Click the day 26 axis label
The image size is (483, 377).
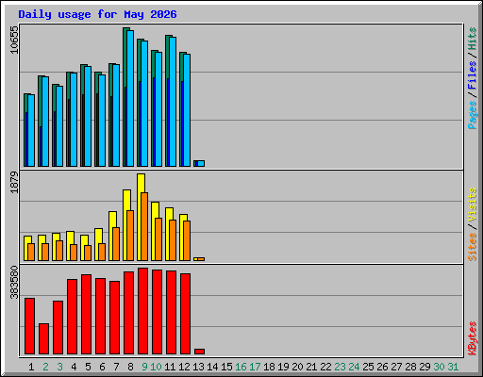pos(382,367)
